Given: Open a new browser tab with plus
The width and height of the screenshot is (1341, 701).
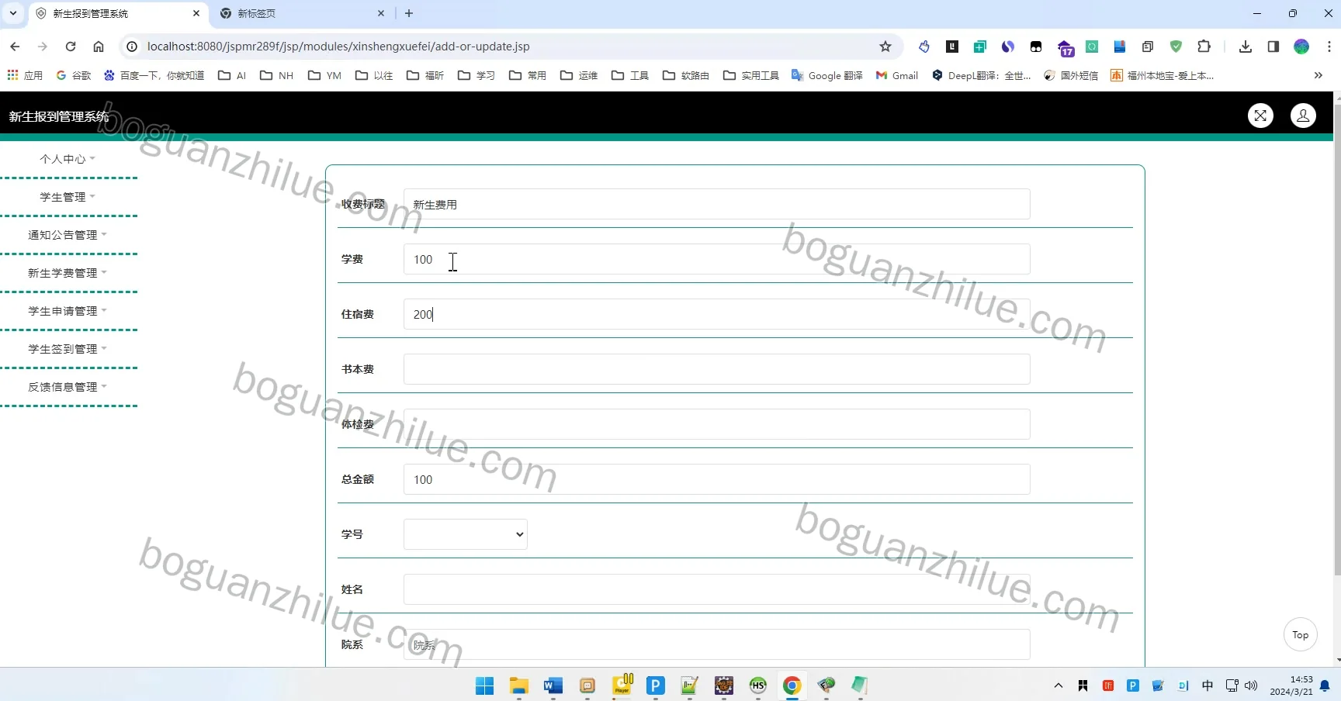Looking at the screenshot, I should click(409, 13).
